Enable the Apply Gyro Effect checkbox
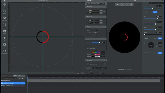This screenshot has height=93, width=165. pyautogui.click(x=88, y=64)
